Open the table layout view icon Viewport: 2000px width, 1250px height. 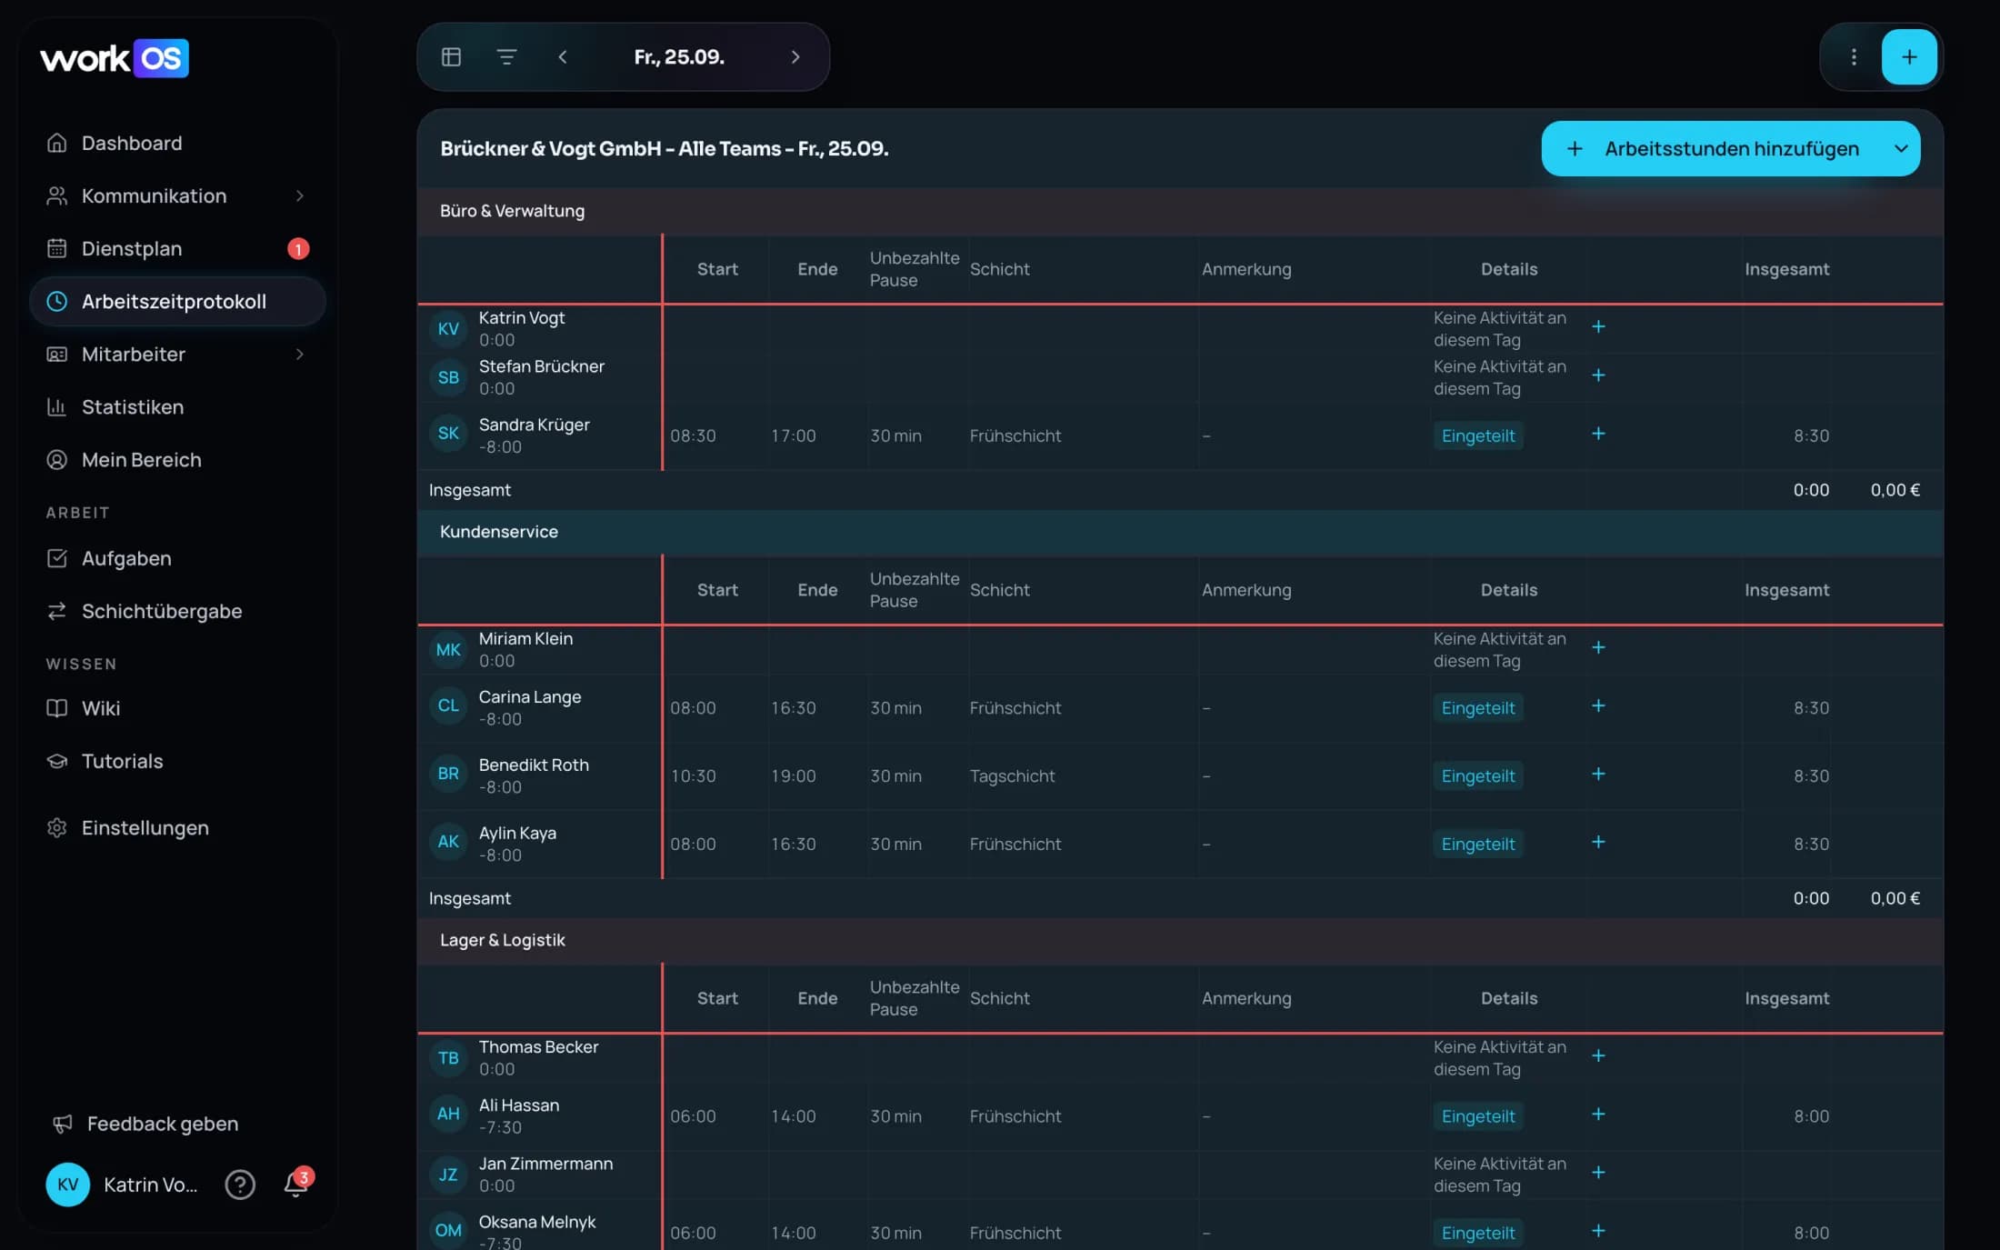tap(451, 57)
